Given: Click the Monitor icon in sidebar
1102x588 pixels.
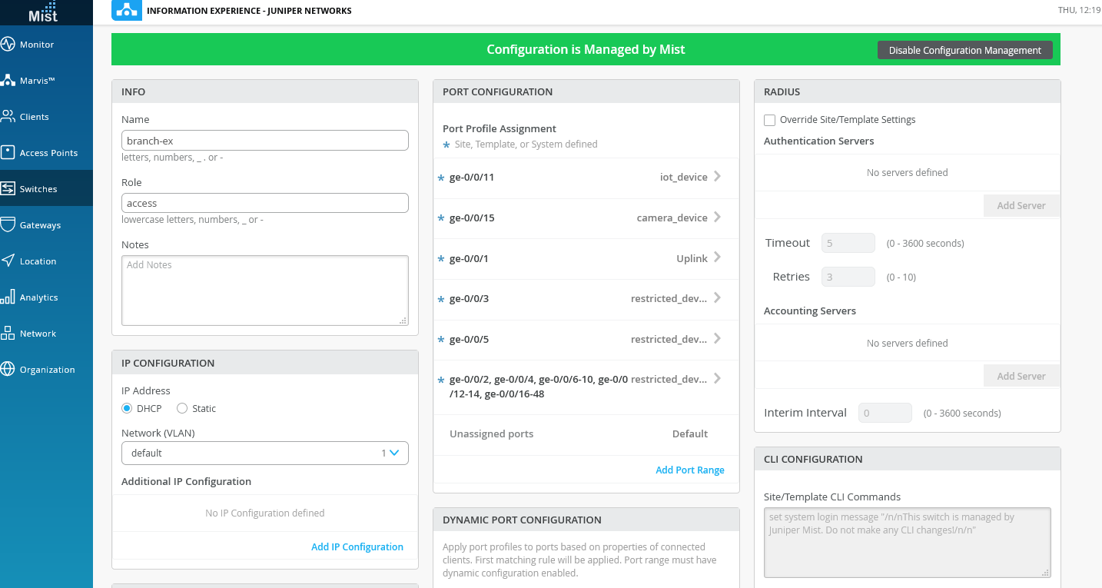Looking at the screenshot, I should click(8, 45).
